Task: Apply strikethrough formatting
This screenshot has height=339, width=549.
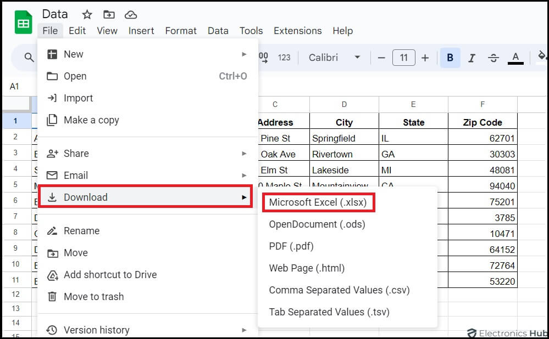Action: (x=493, y=58)
